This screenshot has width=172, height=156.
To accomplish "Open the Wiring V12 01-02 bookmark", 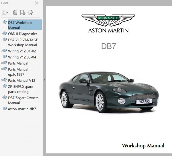I will (22, 51).
